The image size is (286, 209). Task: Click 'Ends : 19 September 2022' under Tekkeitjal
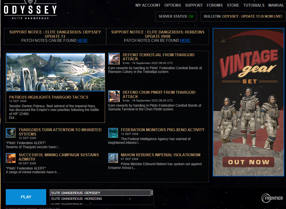click(x=148, y=63)
